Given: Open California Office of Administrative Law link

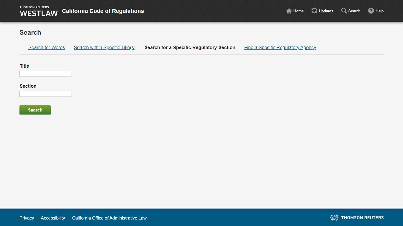Looking at the screenshot, I should coord(109,218).
